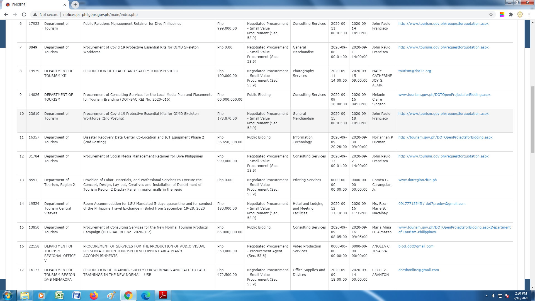This screenshot has height=301, width=535.
Task: Click contact name 'ANGELA C. JESALVA'
Action: [381, 249]
